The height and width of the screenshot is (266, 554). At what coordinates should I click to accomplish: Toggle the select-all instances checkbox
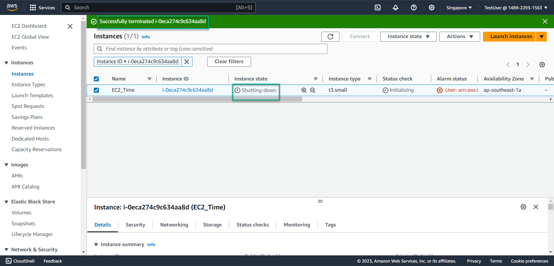click(96, 79)
